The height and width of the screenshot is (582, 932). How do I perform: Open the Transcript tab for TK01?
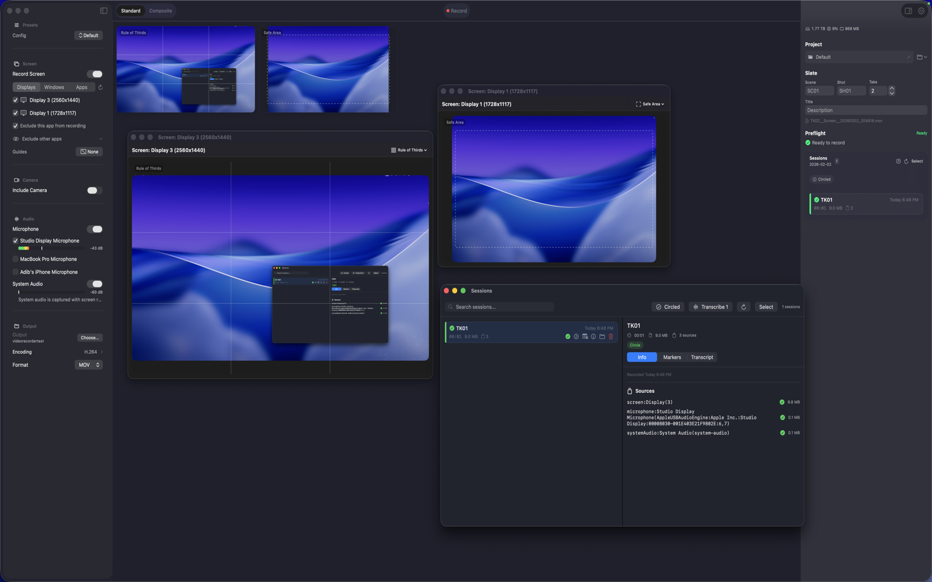(x=702, y=357)
